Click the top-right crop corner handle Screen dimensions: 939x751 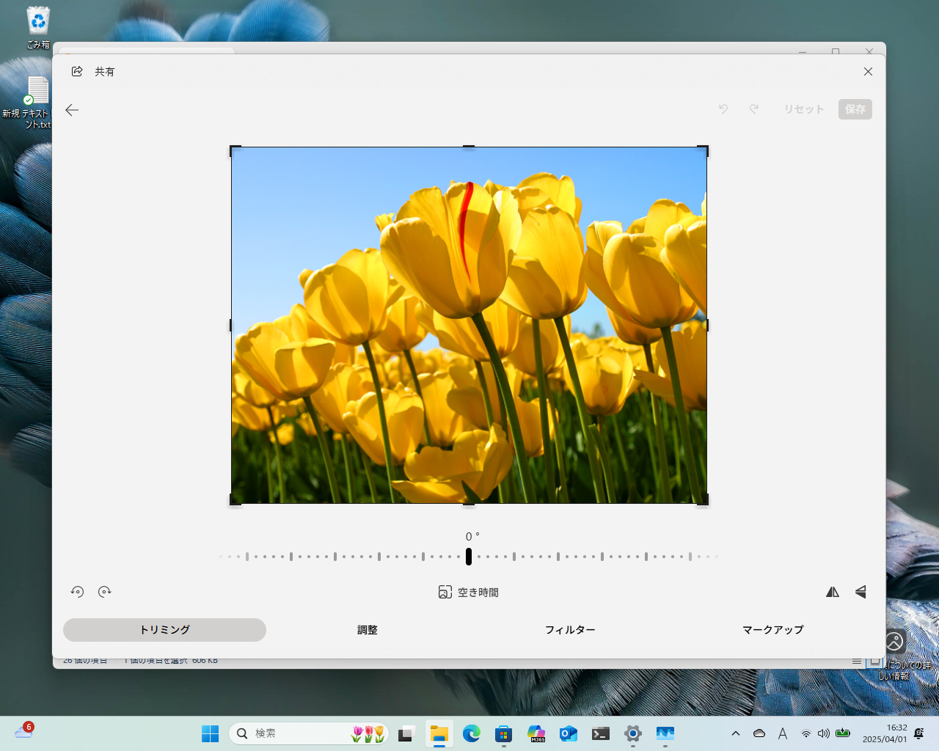point(705,149)
